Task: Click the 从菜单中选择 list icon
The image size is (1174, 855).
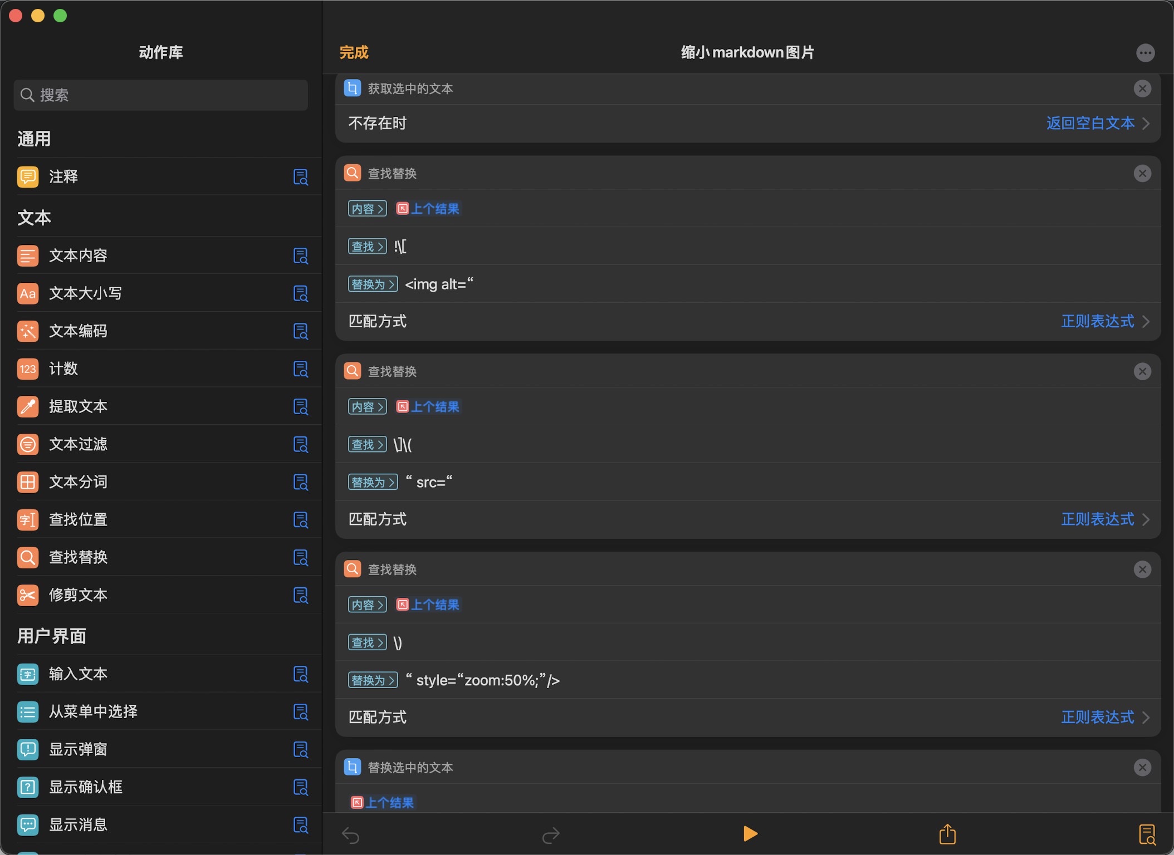Action: click(x=28, y=712)
